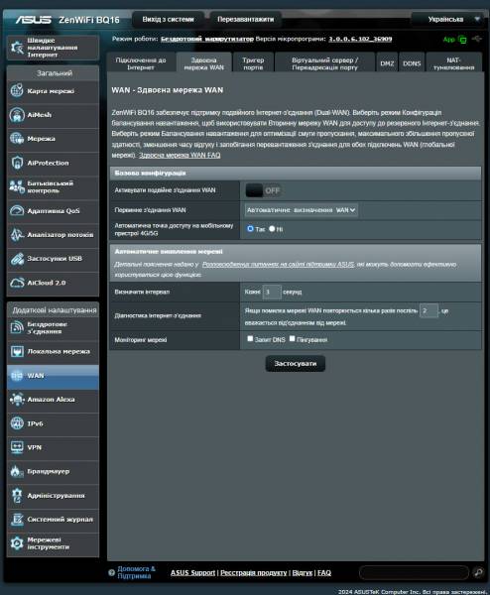Open the quick Internet setup wizard icon
The height and width of the screenshot is (595, 490).
pos(17,48)
